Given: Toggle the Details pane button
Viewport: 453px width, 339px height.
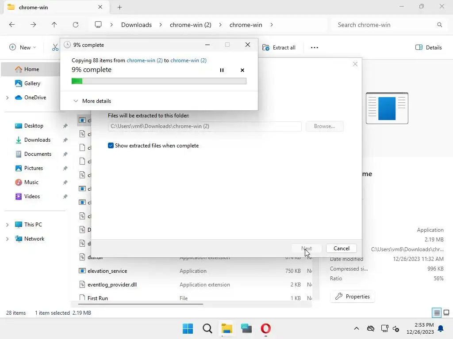Looking at the screenshot, I should pos(428,48).
